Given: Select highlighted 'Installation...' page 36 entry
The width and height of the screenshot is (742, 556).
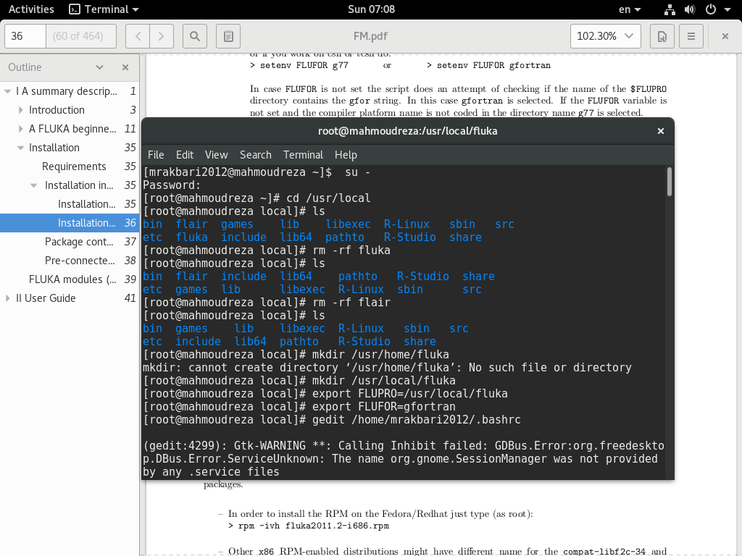Looking at the screenshot, I should [70, 223].
